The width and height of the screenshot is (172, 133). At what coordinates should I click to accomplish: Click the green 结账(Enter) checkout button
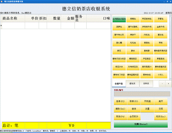141,124
